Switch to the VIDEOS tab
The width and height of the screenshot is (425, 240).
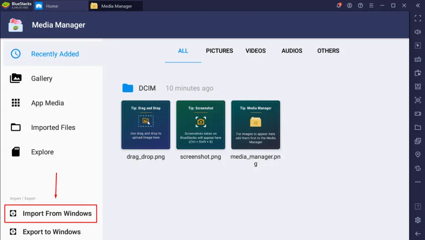pos(256,51)
